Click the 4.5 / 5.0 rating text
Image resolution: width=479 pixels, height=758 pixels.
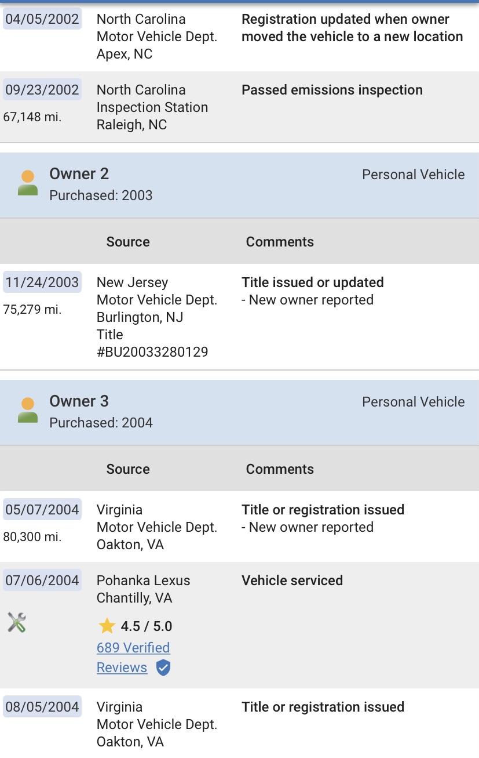coord(147,626)
